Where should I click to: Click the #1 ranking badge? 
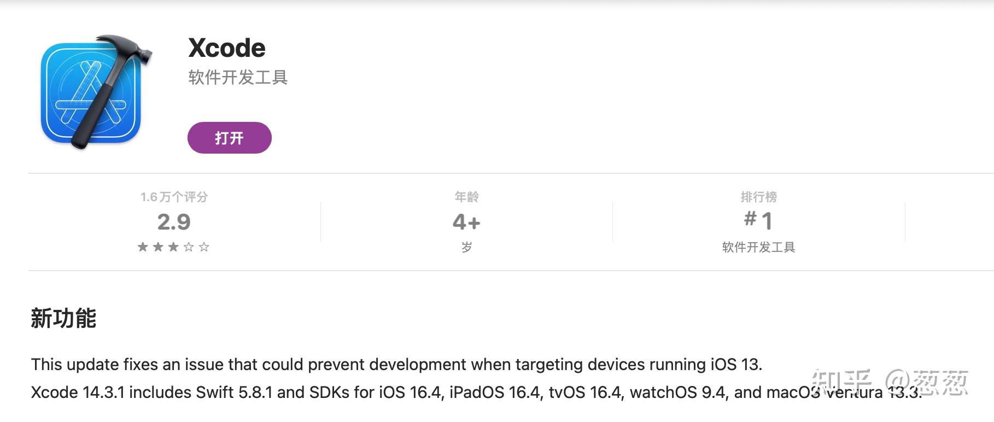(758, 221)
